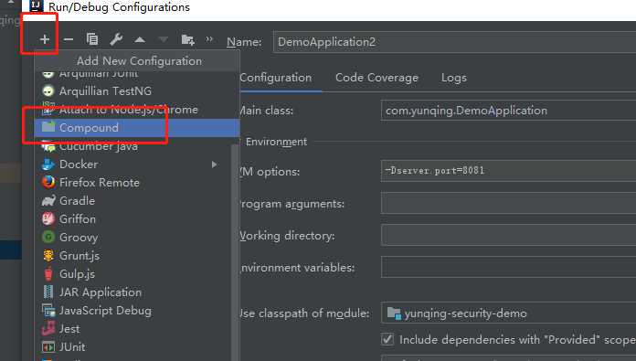Click the Program arguments field

[508, 203]
